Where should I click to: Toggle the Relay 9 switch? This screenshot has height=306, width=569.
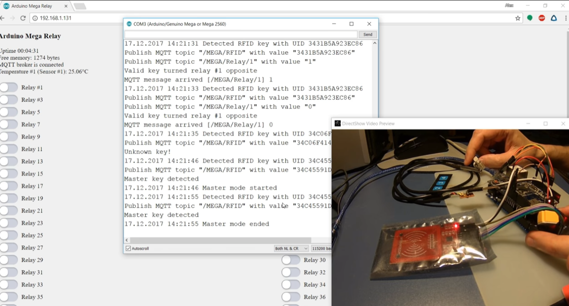tap(9, 137)
